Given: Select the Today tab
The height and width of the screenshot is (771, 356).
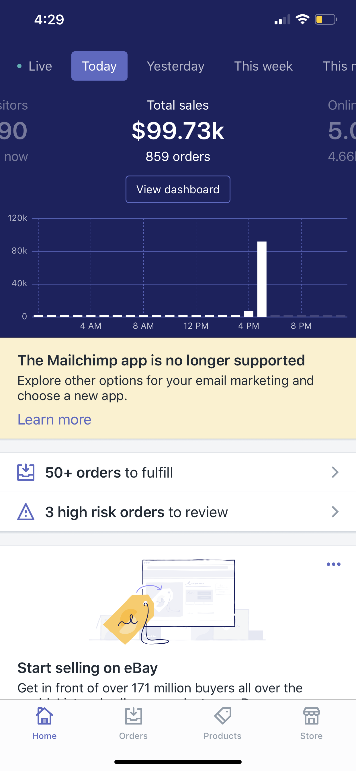Looking at the screenshot, I should click(x=99, y=66).
